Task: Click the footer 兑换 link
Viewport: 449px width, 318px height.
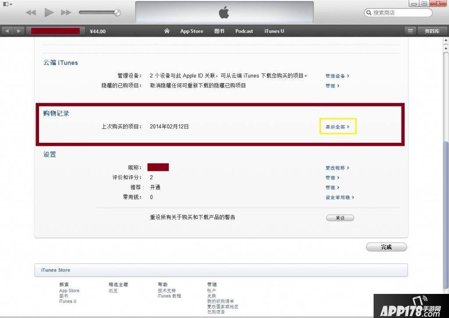Action: coord(211,296)
